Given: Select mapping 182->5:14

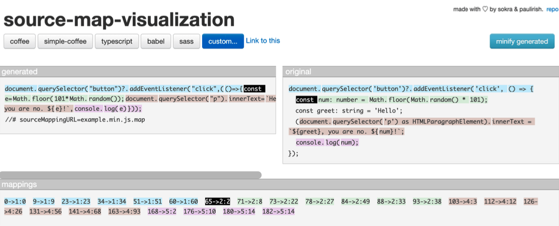Looking at the screenshot, I should tap(279, 211).
